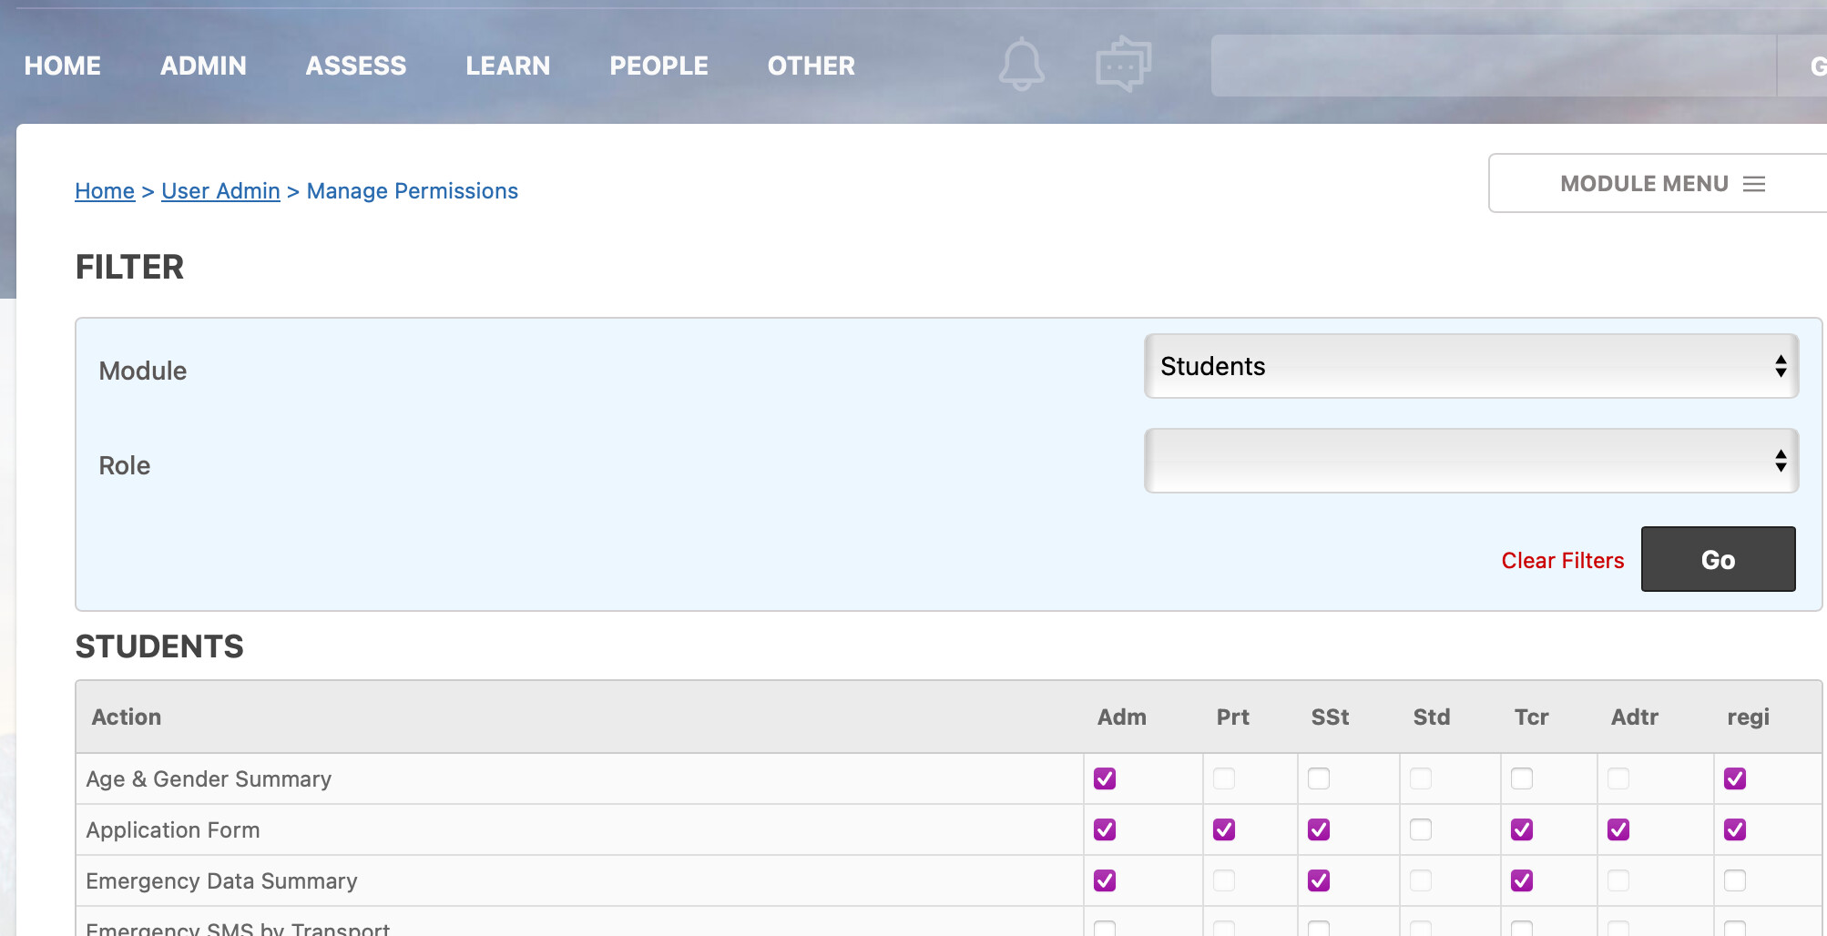Open the Module dropdown showing Students
This screenshot has width=1827, height=936.
[x=1471, y=366]
